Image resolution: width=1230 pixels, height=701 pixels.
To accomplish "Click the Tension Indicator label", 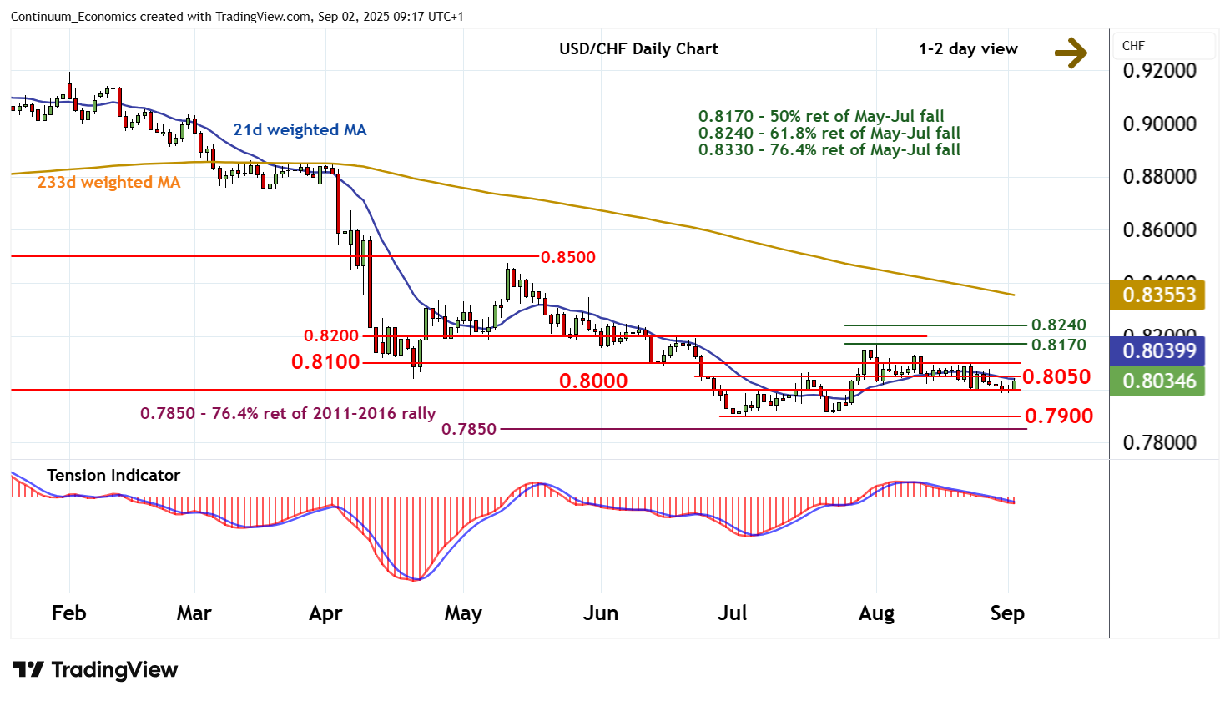I will click(113, 475).
